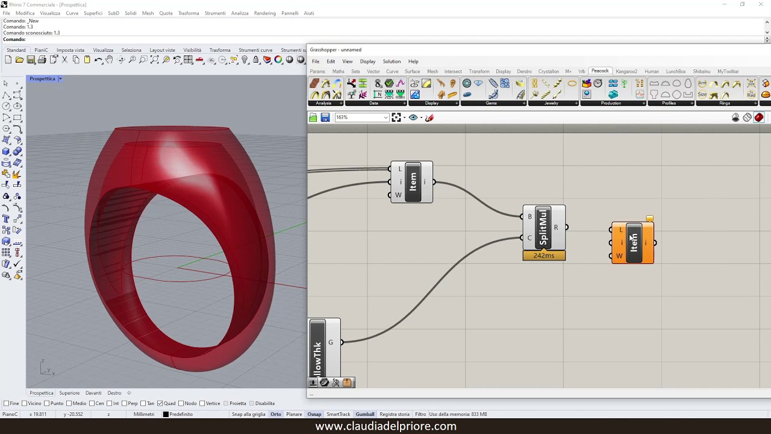
Task: Enable the Vicino osnap checkbox
Action: [x=25, y=403]
